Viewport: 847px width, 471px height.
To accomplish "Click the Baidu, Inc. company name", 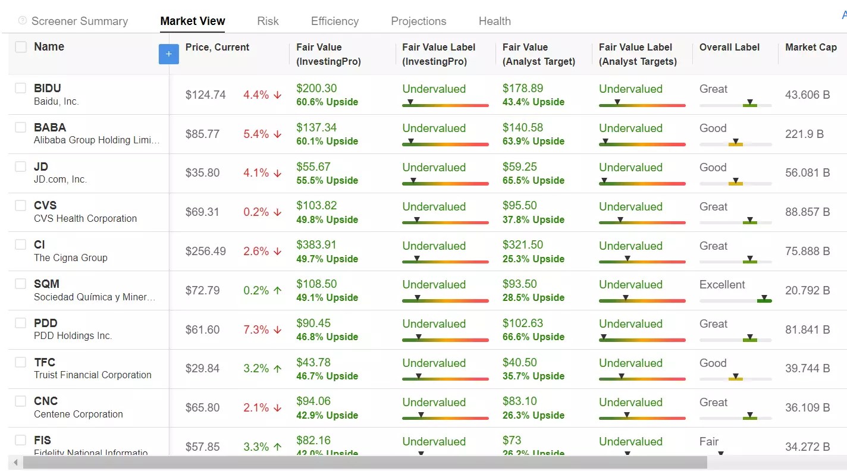I will 56,101.
